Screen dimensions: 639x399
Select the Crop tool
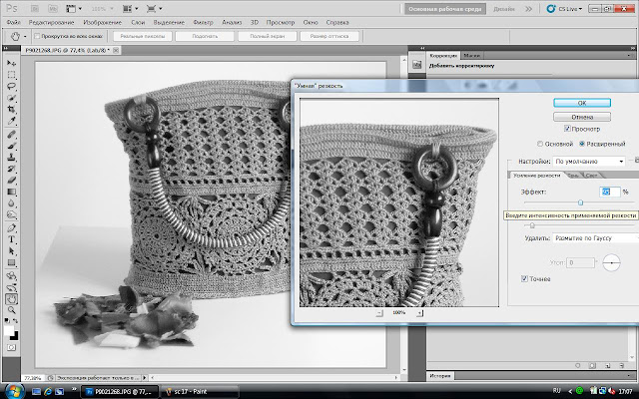[x=11, y=110]
